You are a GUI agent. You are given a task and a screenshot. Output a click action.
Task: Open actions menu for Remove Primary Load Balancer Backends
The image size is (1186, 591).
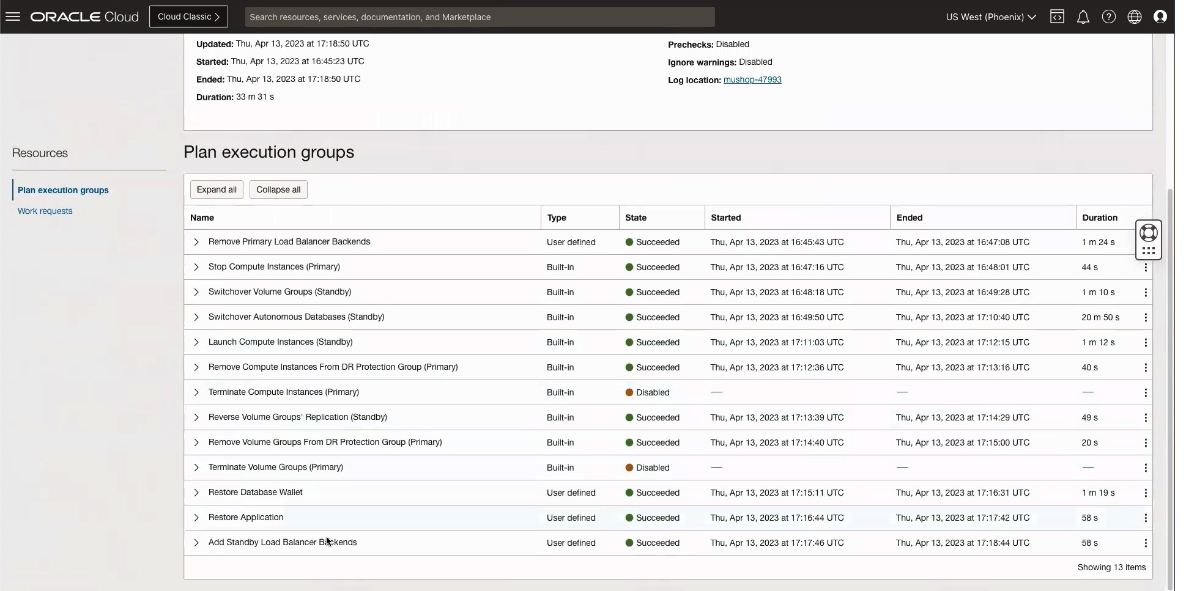click(1146, 242)
